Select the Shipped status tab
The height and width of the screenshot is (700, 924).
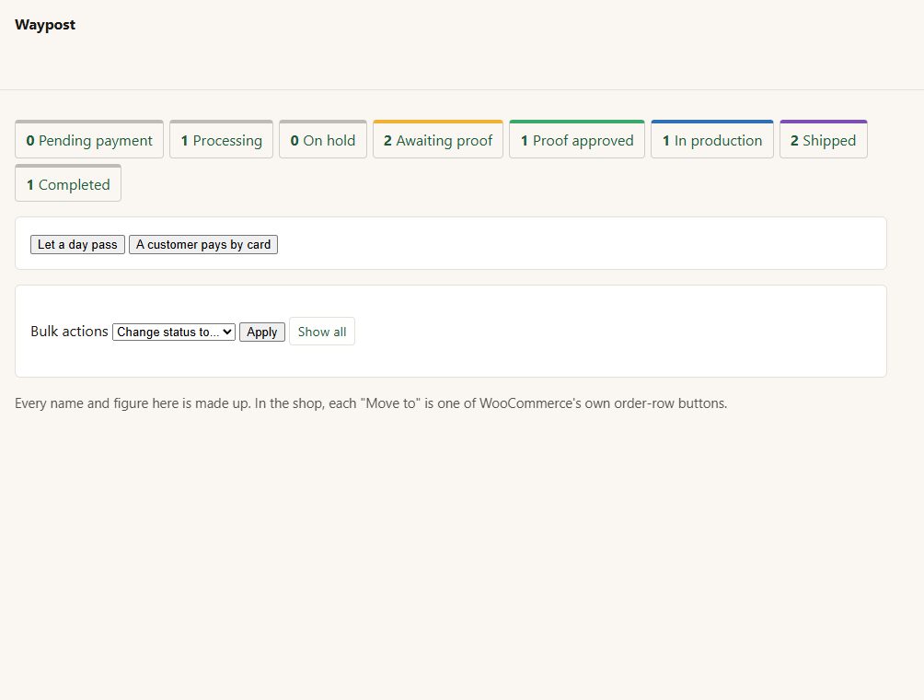coord(824,139)
